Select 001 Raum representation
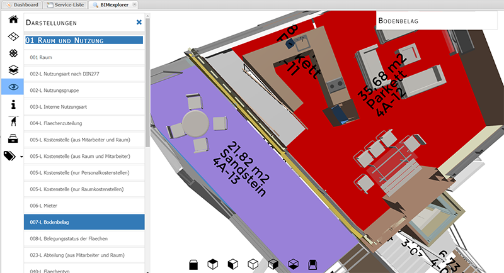The width and height of the screenshot is (504, 273). pyautogui.click(x=84, y=57)
